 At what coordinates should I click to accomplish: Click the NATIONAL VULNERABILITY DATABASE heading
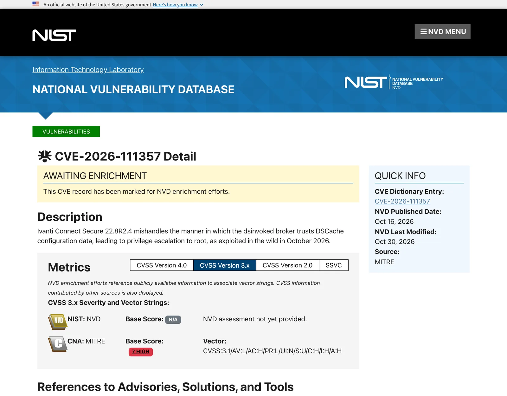tap(133, 89)
